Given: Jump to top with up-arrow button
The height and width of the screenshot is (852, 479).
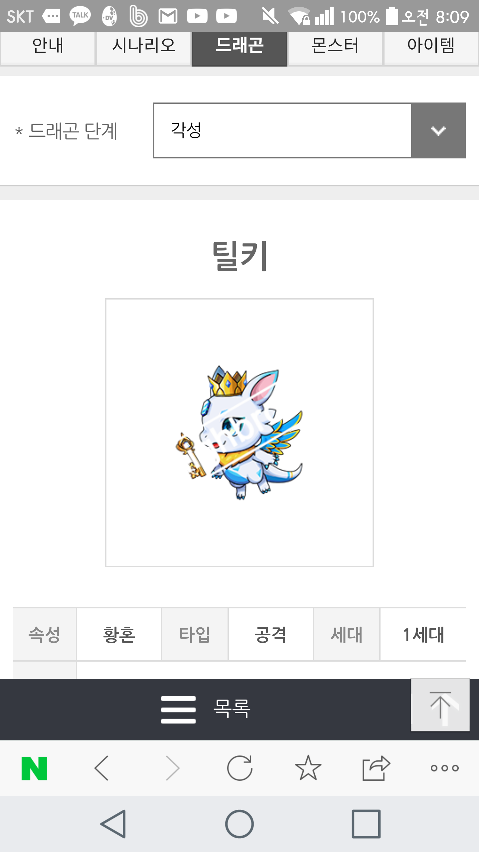Looking at the screenshot, I should [x=440, y=705].
